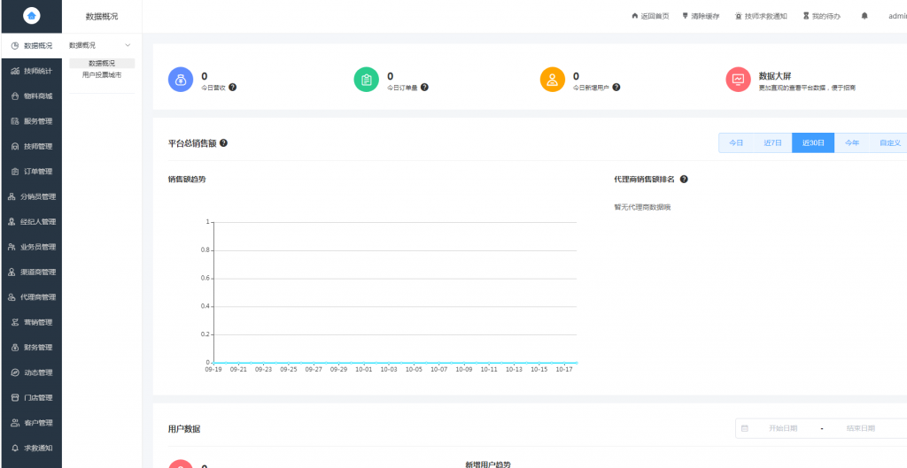Open the 自定义 custom date range option

point(889,142)
